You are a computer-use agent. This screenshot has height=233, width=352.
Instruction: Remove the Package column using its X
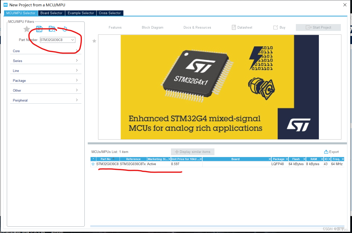tap(287, 159)
